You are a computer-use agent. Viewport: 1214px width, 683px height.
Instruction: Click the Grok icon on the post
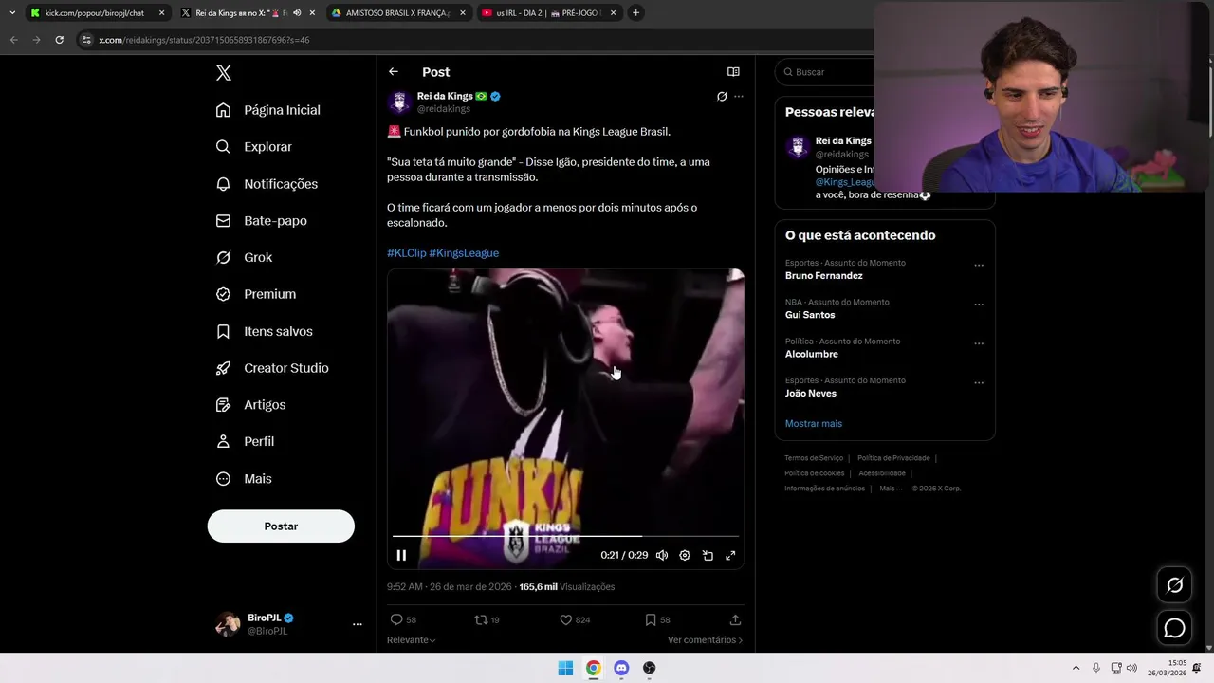click(x=722, y=97)
